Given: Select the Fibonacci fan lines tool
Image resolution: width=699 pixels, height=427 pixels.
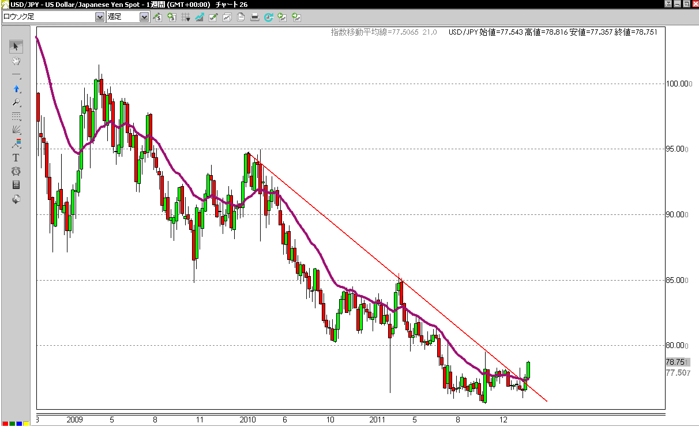Looking at the screenshot, I should (x=16, y=130).
